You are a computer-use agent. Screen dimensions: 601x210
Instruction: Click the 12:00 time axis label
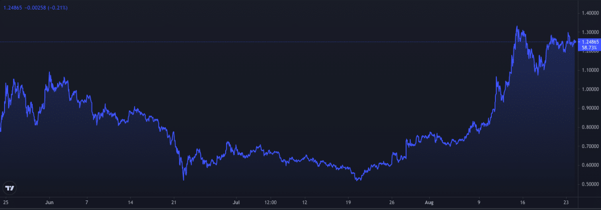click(x=270, y=202)
